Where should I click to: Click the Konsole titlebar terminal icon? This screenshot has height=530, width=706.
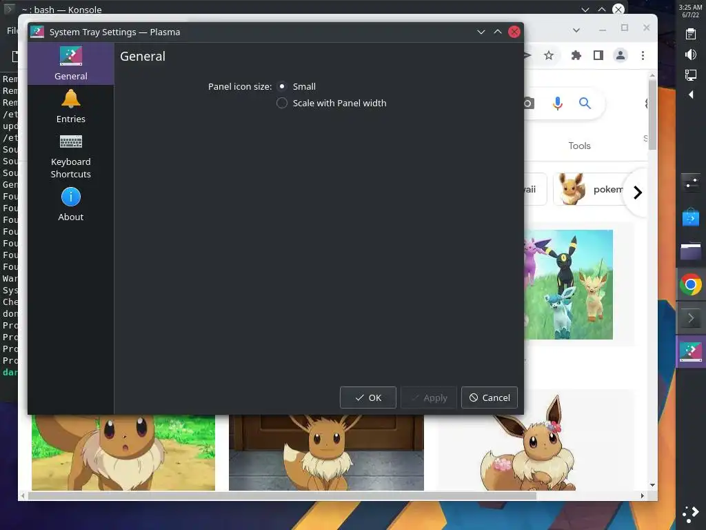click(x=8, y=9)
